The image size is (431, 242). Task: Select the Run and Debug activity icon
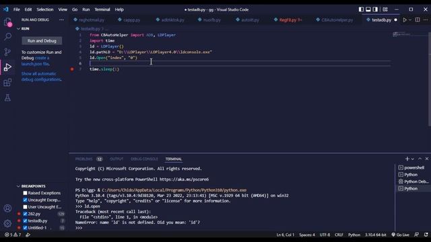(7, 67)
